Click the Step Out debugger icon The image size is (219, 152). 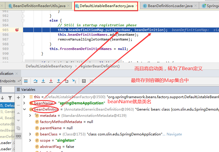59,81
